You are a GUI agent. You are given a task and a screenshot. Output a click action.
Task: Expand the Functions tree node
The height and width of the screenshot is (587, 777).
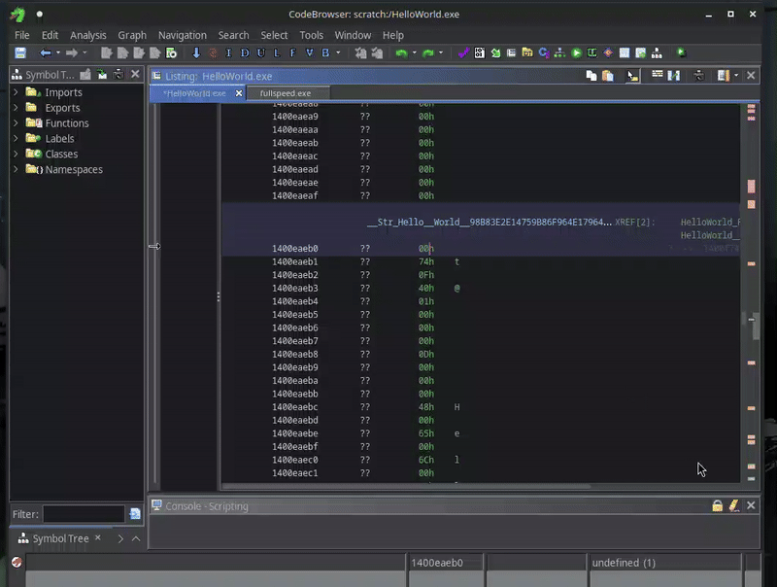click(x=16, y=123)
